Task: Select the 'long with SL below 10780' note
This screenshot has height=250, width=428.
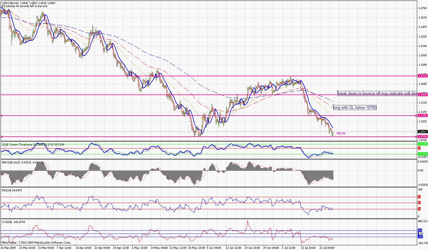Action: tap(355, 108)
